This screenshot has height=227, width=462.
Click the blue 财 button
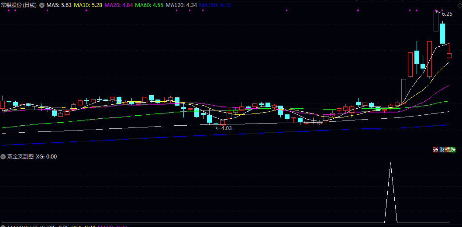pos(441,150)
